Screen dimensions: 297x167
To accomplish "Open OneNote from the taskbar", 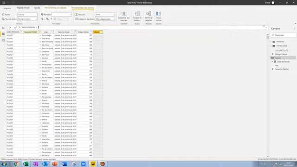I will pyautogui.click(x=35, y=164).
